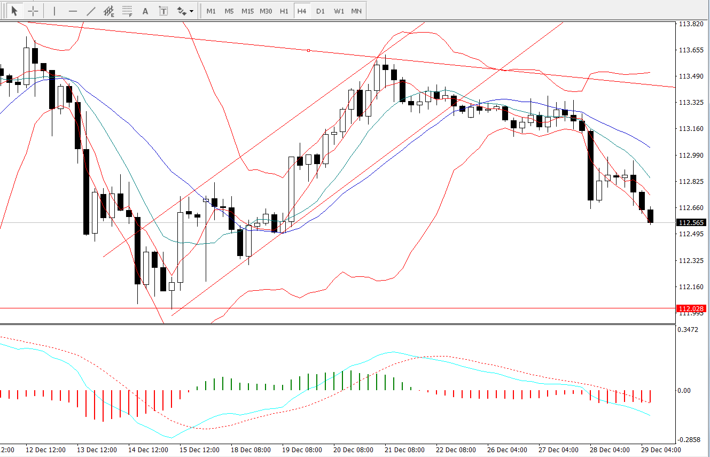Click the 112.028 horizontal line price label
The height and width of the screenshot is (457, 710).
[x=691, y=308]
